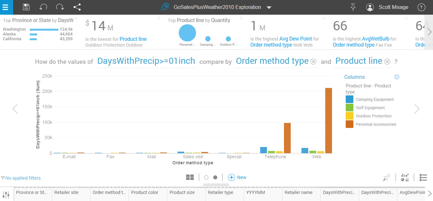This screenshot has height=201, width=433.
Task: Click the pin icon in the top bar
Action: [353, 7]
